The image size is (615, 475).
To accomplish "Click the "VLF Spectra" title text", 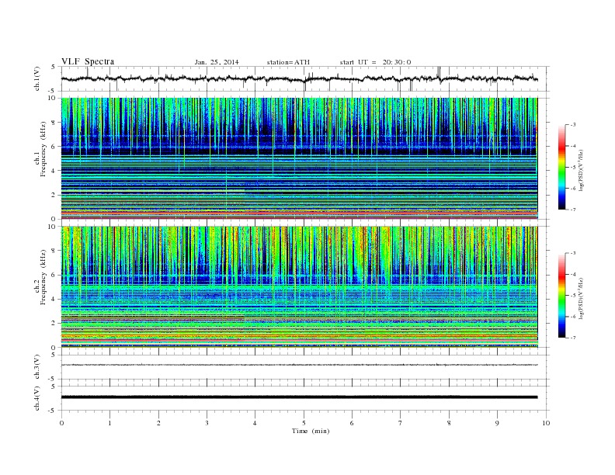I will [x=88, y=61].
